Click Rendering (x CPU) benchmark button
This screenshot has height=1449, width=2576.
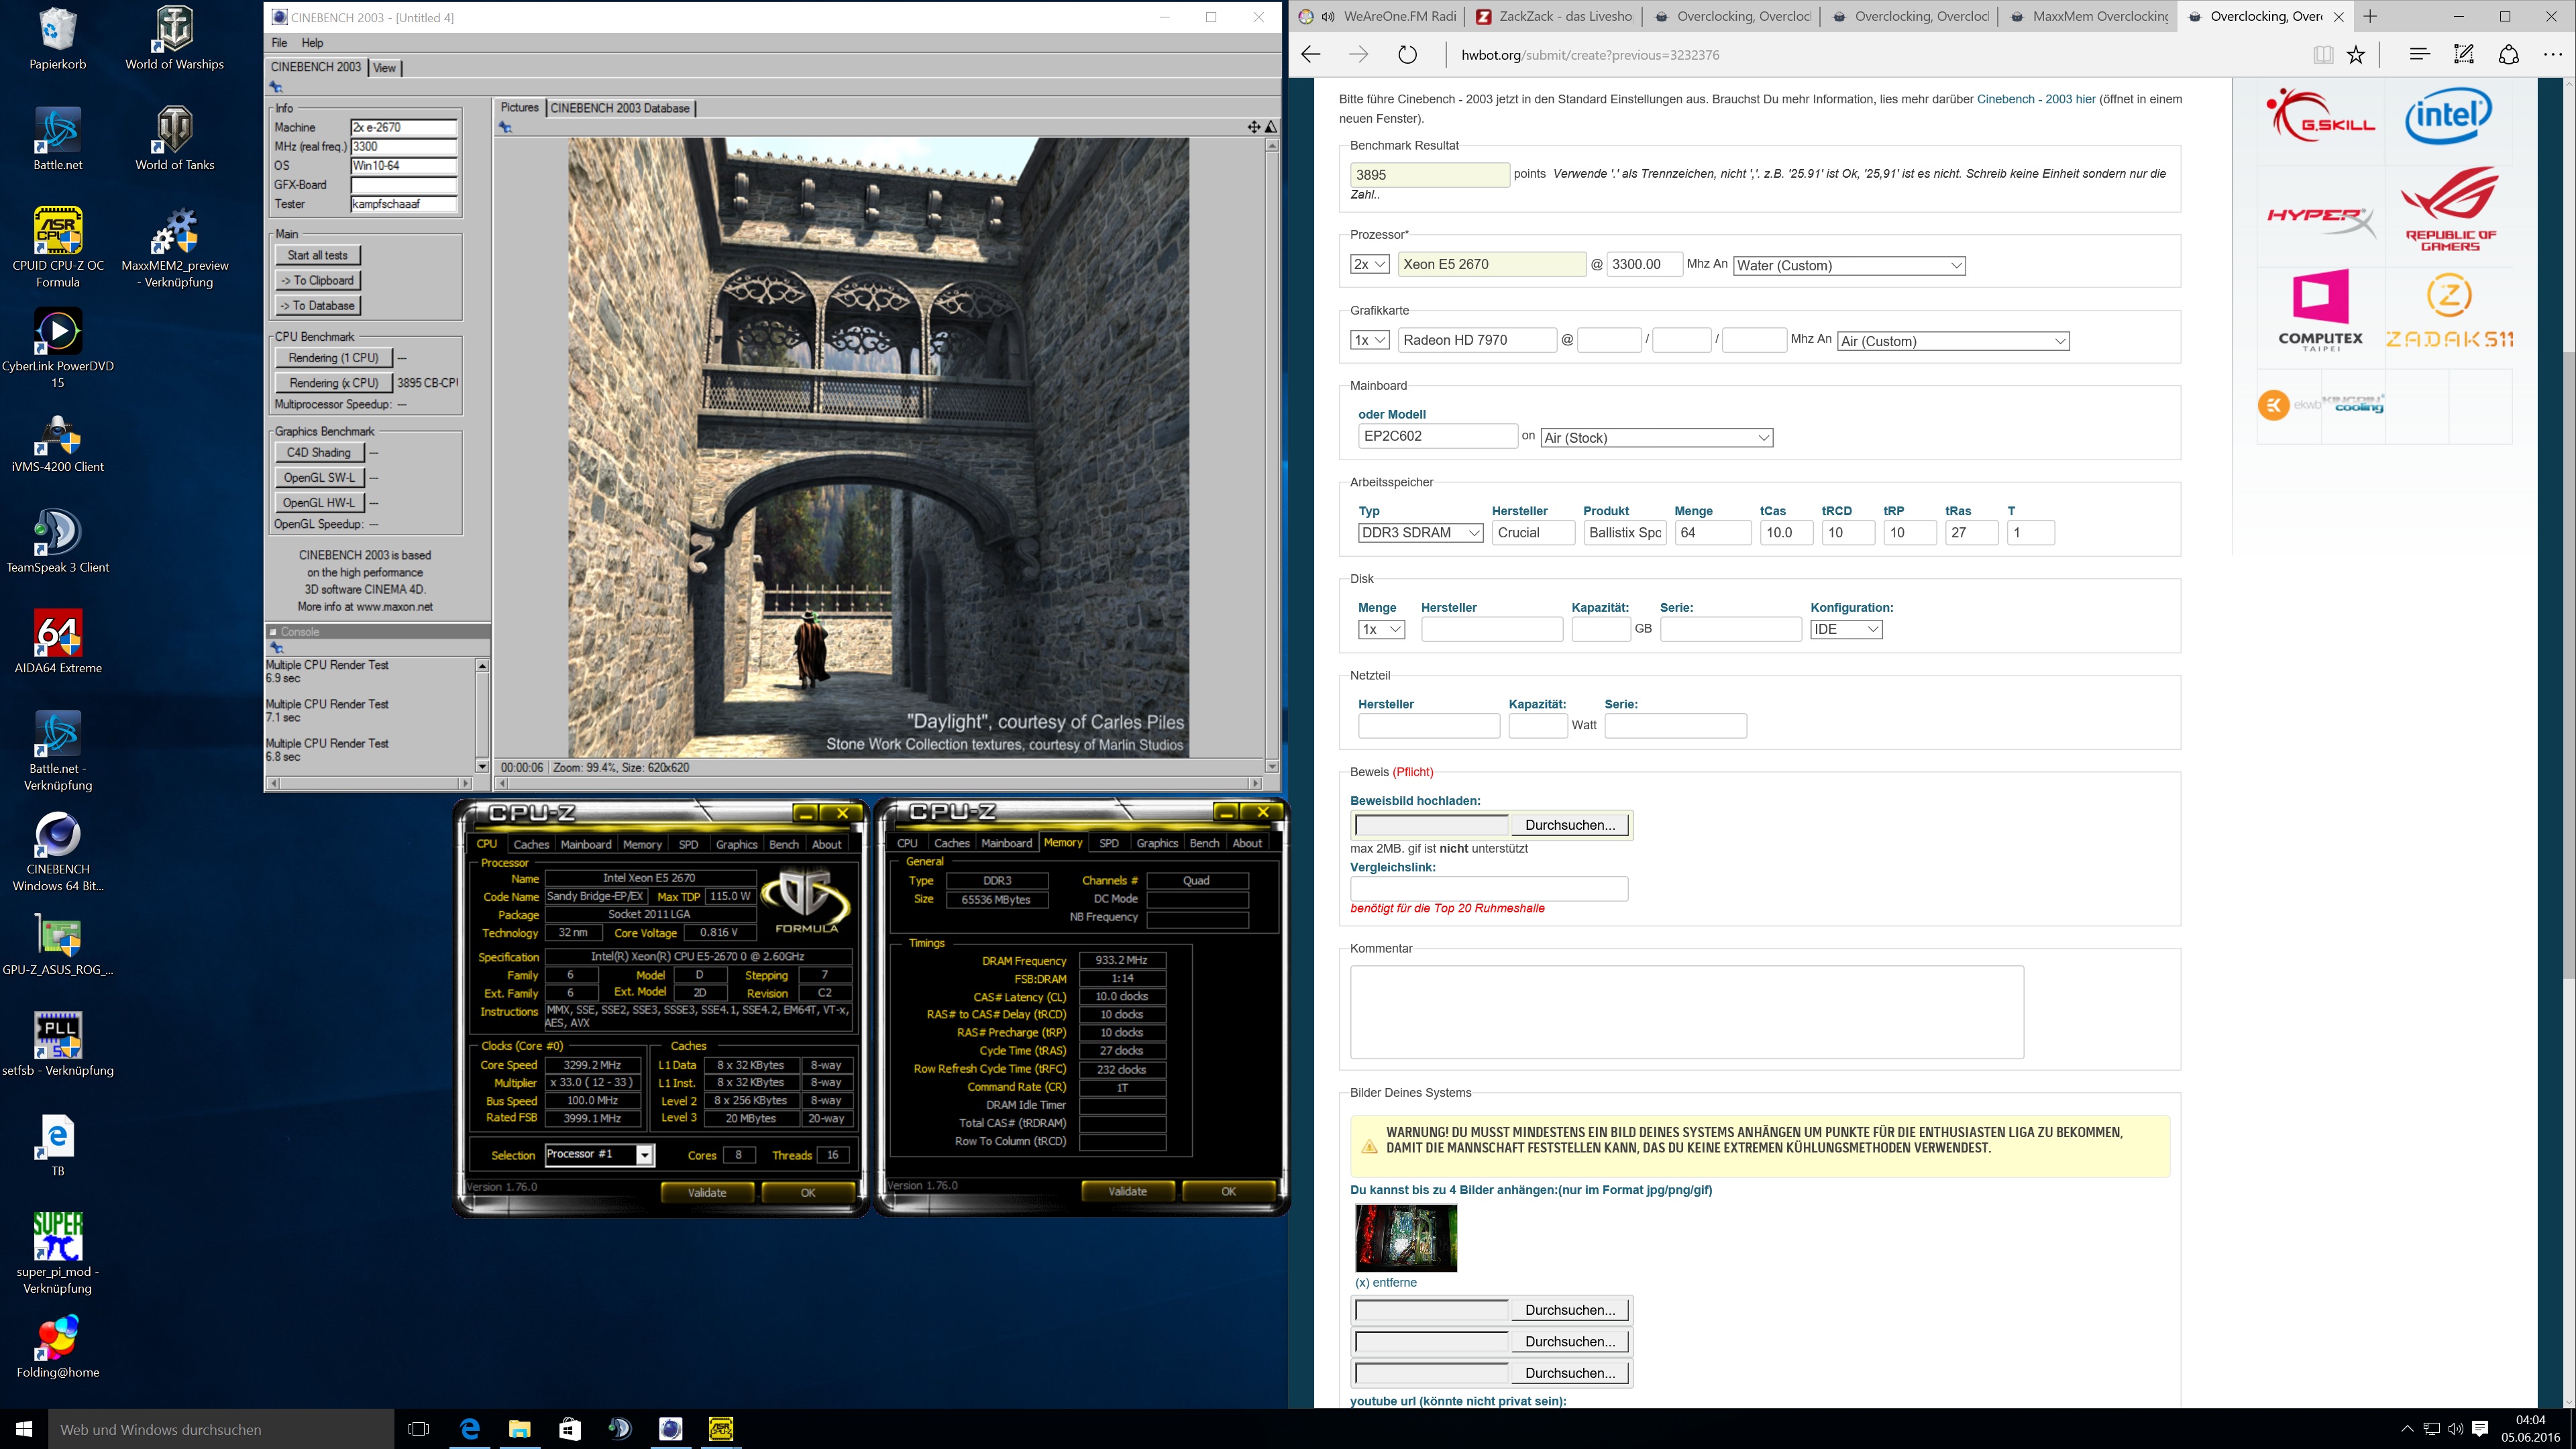[x=334, y=383]
